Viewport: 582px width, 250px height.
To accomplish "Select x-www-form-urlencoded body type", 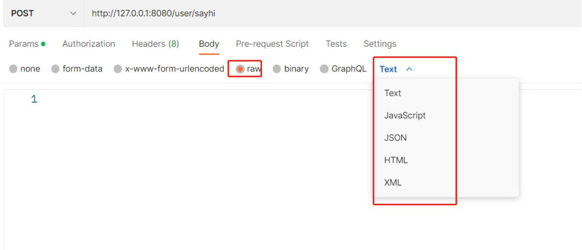I will 118,69.
